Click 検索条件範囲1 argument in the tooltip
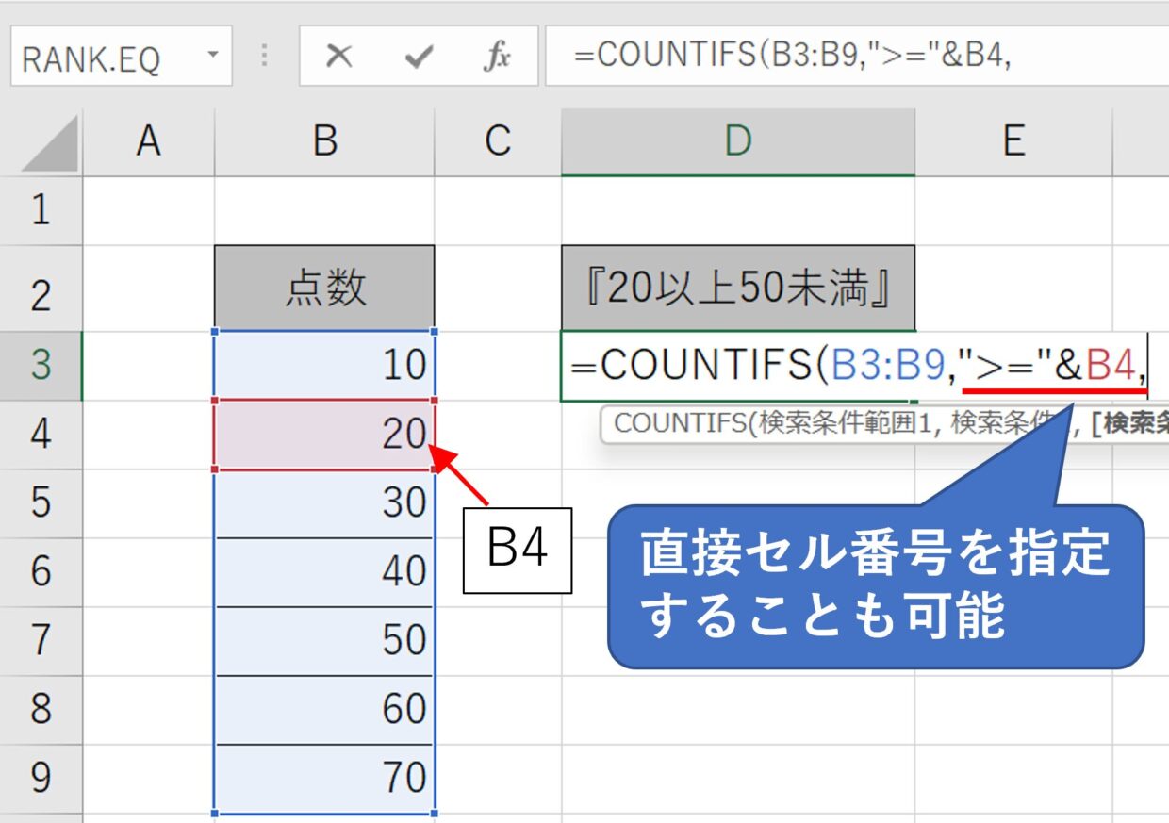The width and height of the screenshot is (1169, 823). tap(843, 423)
